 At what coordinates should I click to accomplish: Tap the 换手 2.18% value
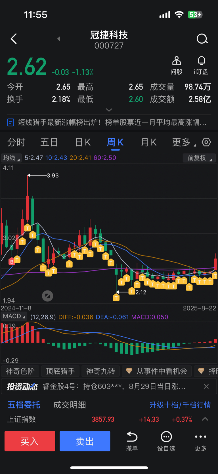pyautogui.click(x=61, y=99)
